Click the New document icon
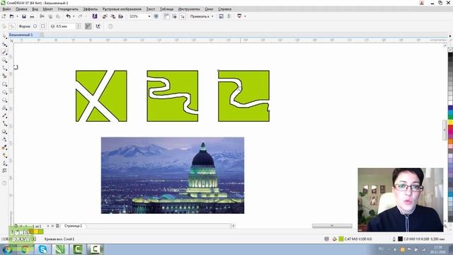 [4, 16]
